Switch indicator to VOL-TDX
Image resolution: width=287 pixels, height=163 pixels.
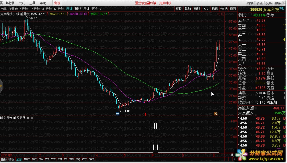[50, 159]
